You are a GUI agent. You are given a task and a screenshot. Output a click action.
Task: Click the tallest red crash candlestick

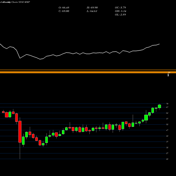(20, 132)
